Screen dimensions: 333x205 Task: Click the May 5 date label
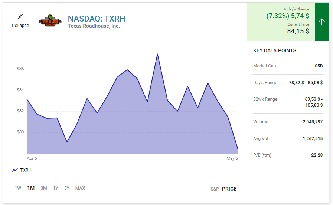click(232, 158)
